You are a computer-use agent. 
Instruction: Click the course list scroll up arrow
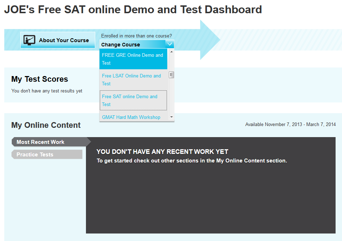(172, 52)
